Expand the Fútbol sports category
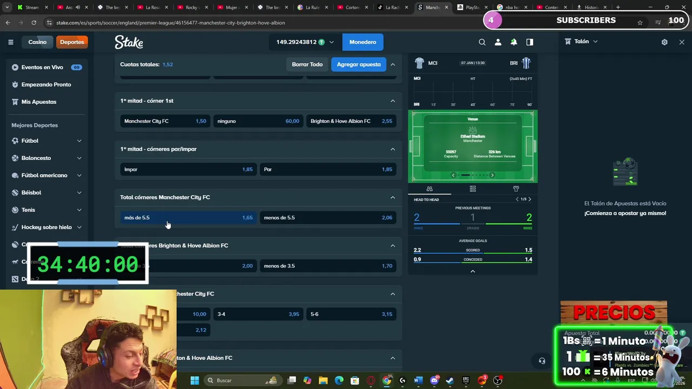Screen dimensions: 692x389 [79, 141]
